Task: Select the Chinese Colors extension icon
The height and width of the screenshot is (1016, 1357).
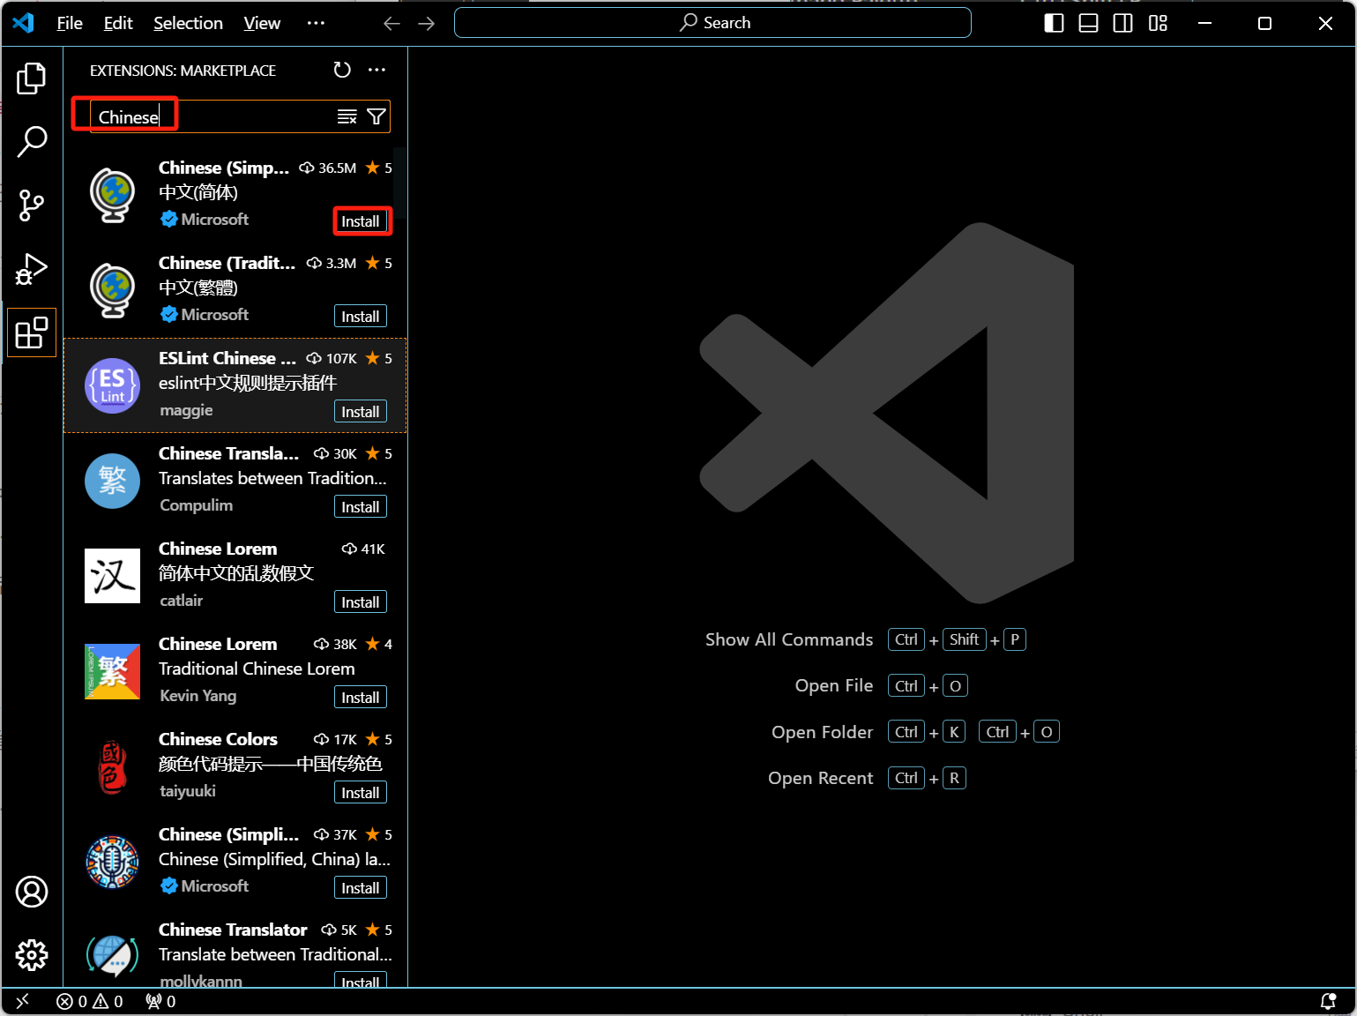Action: tap(112, 766)
